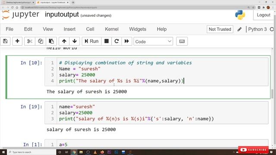Click the Windows taskbar search box
The height and width of the screenshot is (155, 276).
[31, 152]
